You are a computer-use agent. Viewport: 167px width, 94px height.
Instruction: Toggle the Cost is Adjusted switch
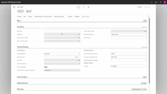pos(46,67)
